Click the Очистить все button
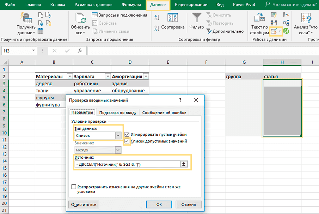This screenshot has height=214, width=319. point(84,204)
